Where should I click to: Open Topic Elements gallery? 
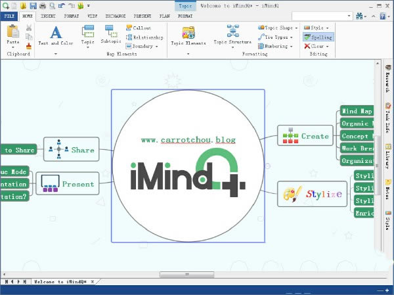(188, 35)
